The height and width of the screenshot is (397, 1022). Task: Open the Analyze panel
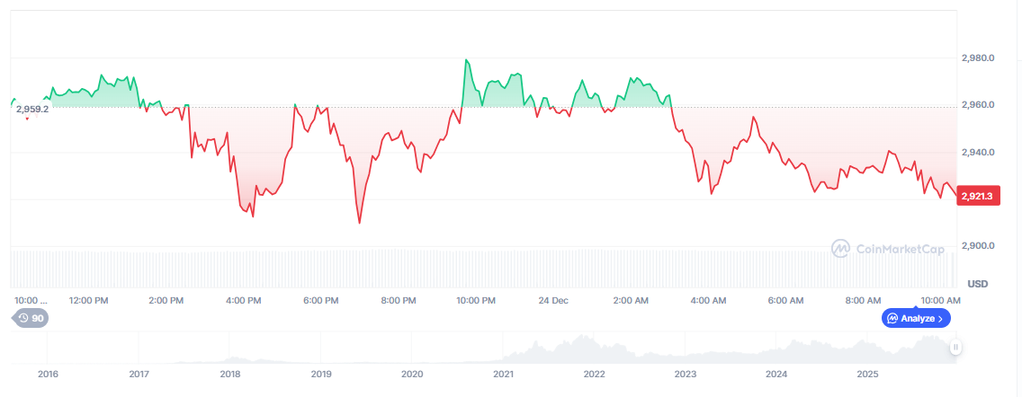pos(916,318)
